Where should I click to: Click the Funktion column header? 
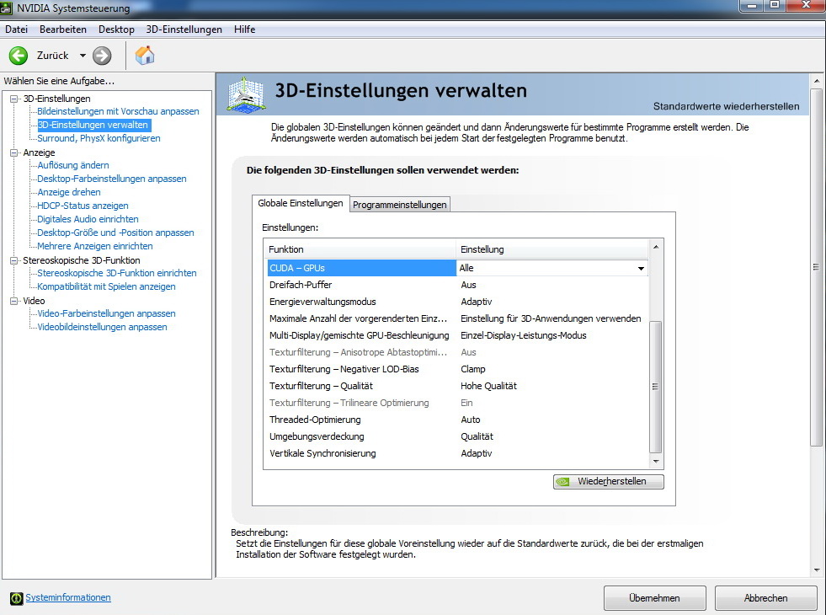pos(360,249)
